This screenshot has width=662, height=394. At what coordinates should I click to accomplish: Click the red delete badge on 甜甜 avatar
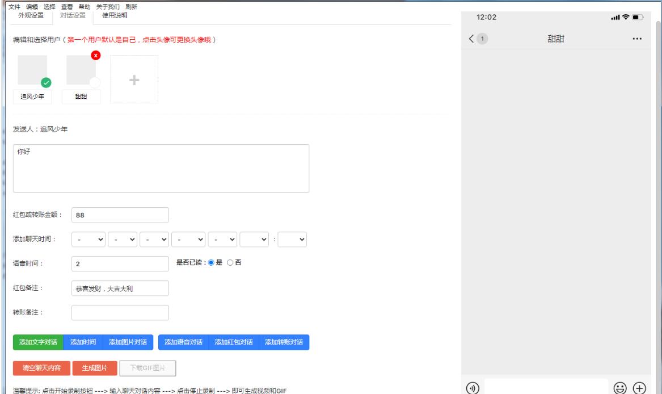95,55
